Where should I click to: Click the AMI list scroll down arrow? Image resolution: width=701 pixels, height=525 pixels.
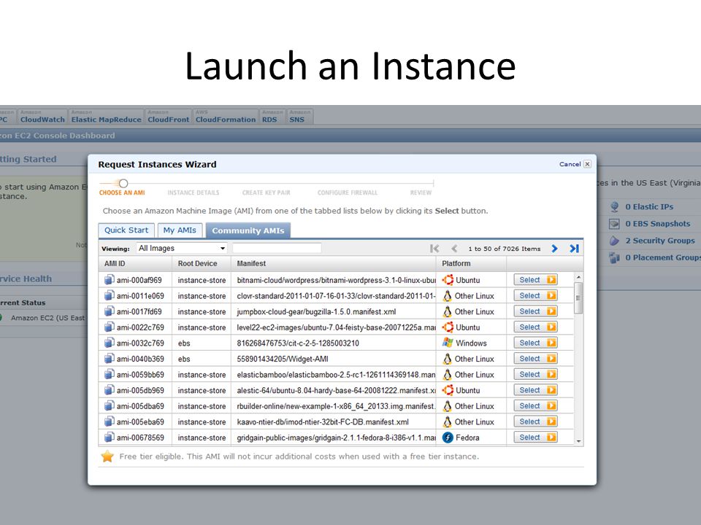click(578, 441)
